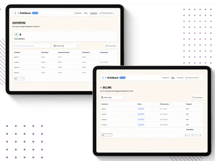Screen dimensions: 215x161
Task: Click the Orbitback logo on the Billing tablet
Action: point(110,78)
